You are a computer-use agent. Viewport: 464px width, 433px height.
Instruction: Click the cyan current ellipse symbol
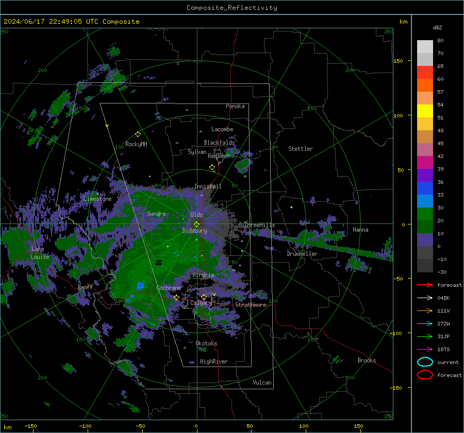tap(425, 362)
